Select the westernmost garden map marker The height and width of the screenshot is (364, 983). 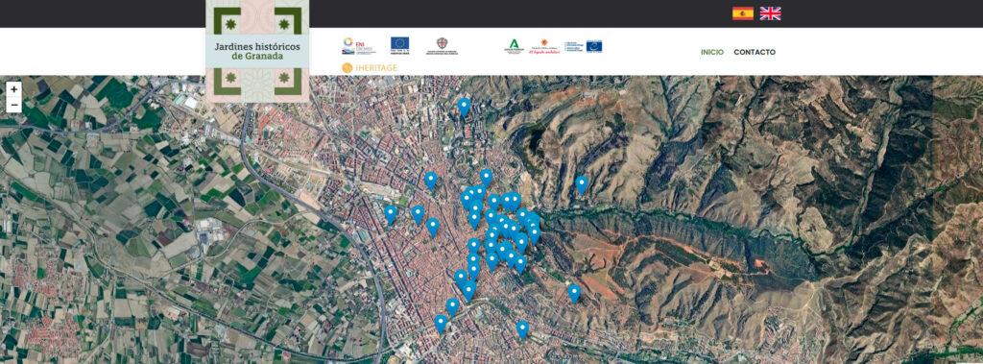[391, 214]
